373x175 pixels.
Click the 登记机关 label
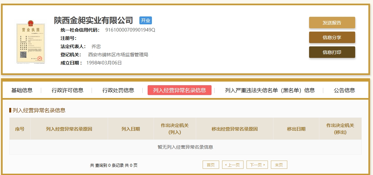[x=71, y=55]
